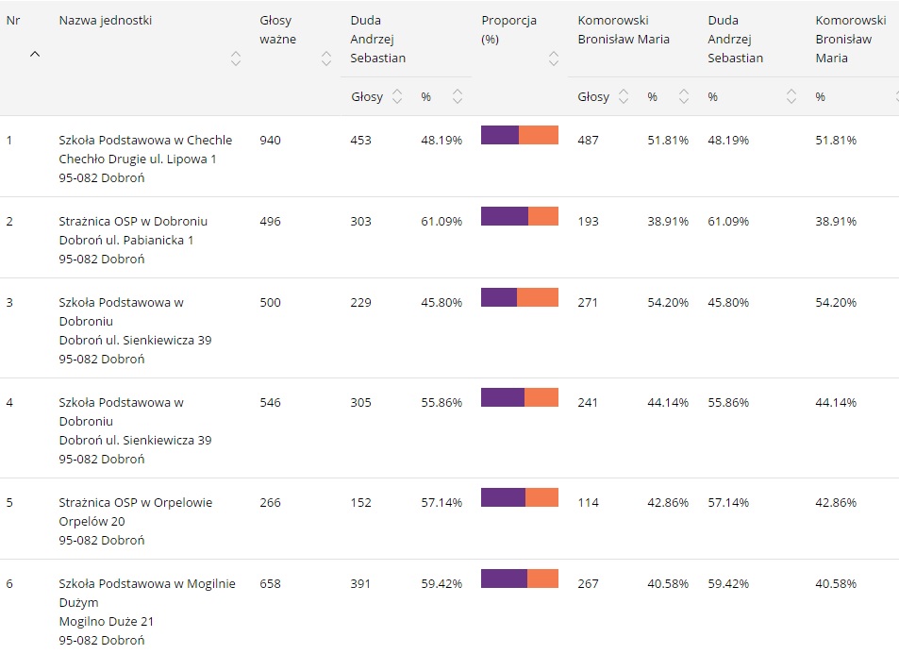Click Szkoła Podstawowa w Chechle unit name
Screen dimensions: 899x654
[144, 140]
